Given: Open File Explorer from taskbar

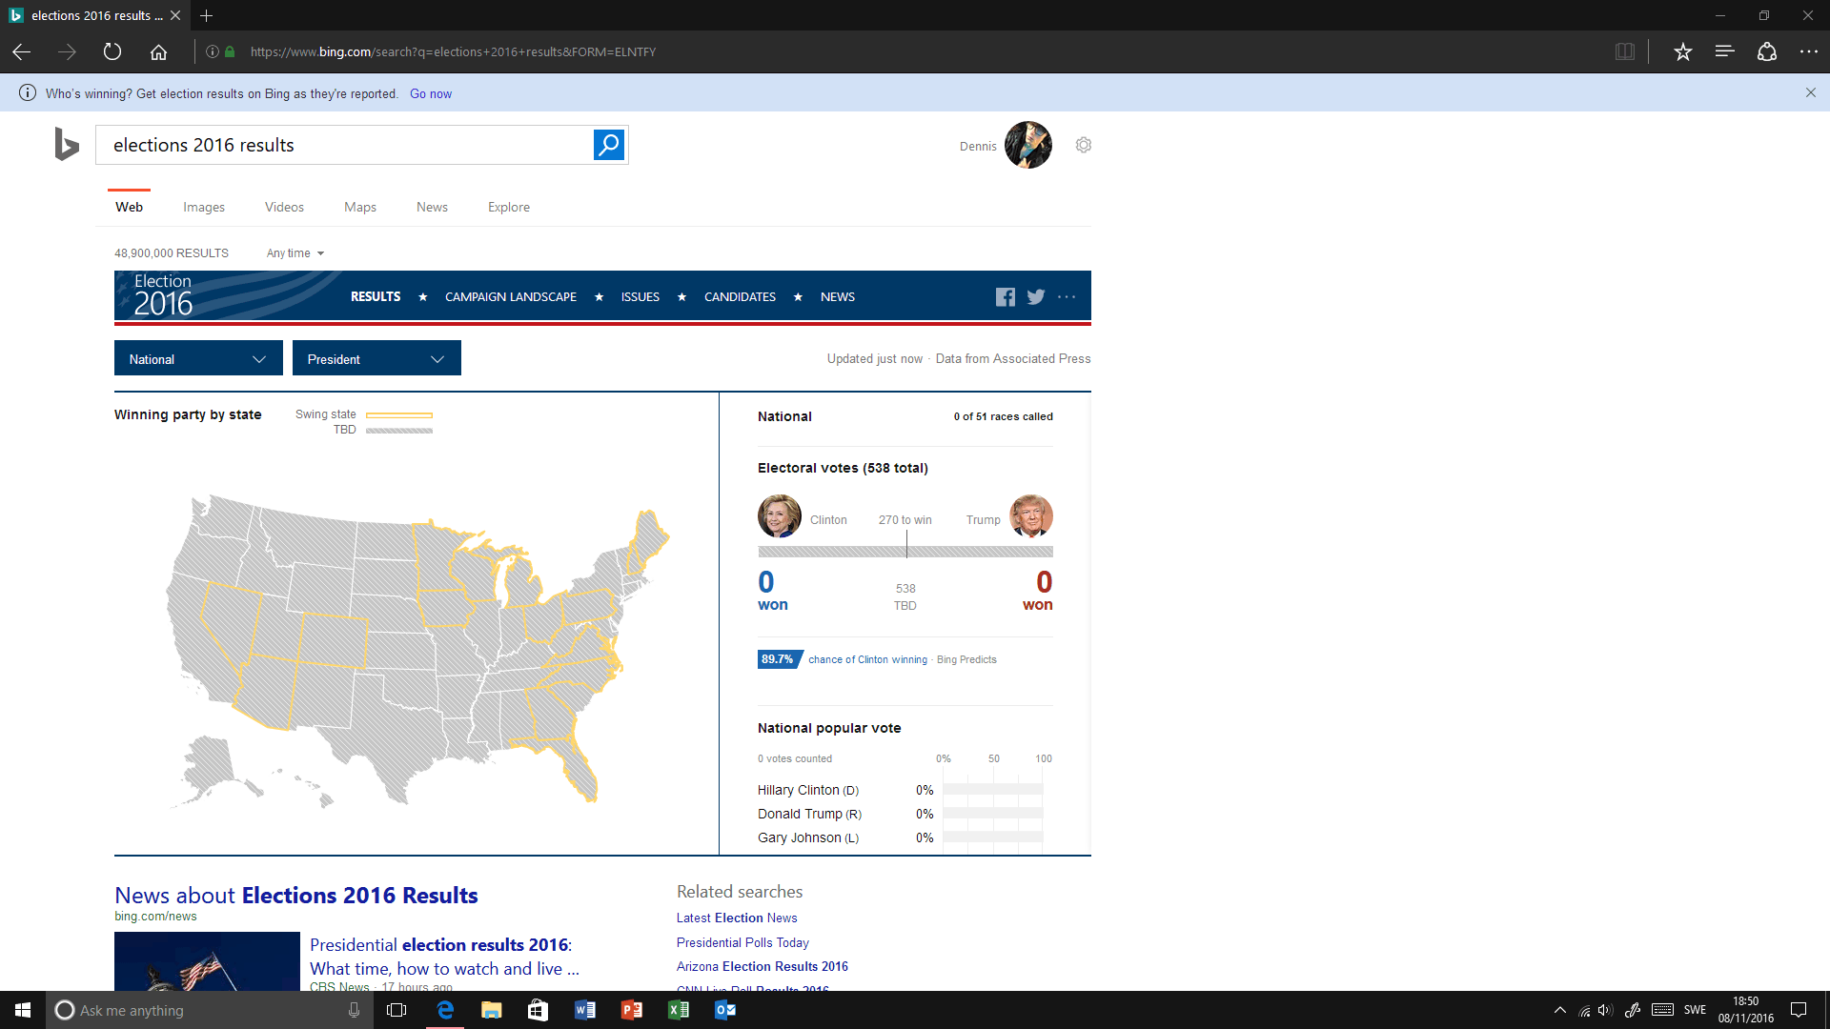Looking at the screenshot, I should (491, 1010).
